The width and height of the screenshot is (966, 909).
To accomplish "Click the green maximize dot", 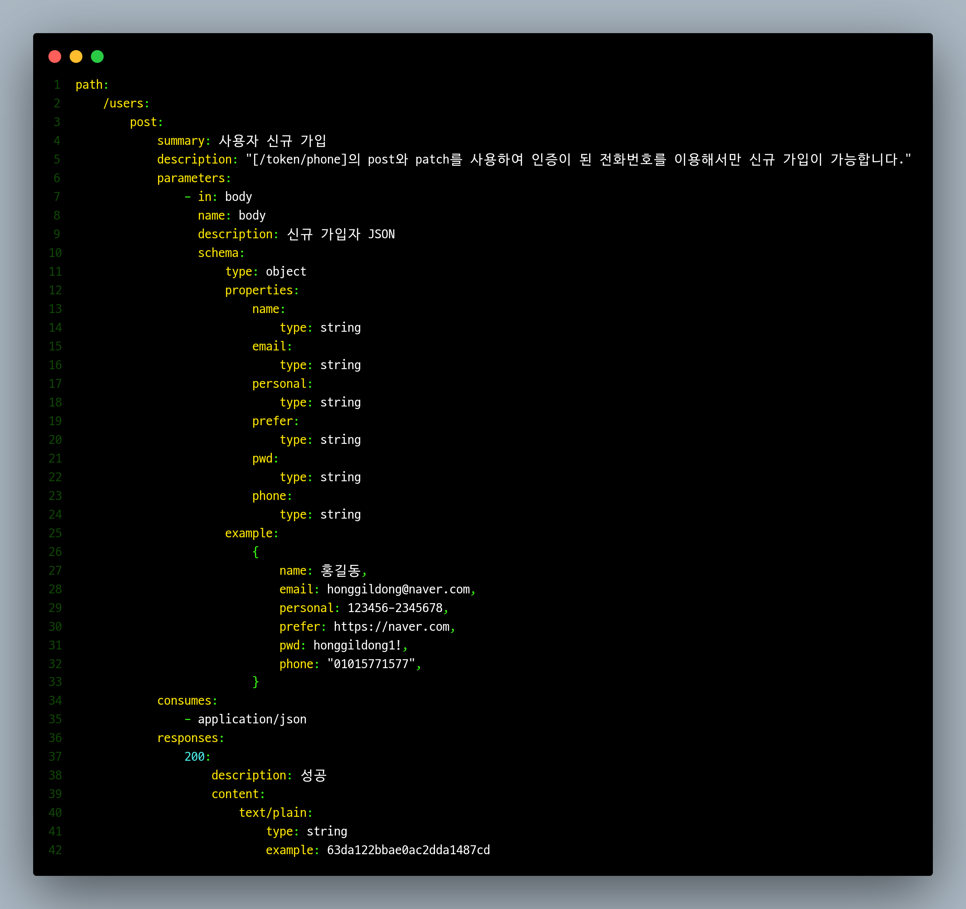I will [97, 57].
